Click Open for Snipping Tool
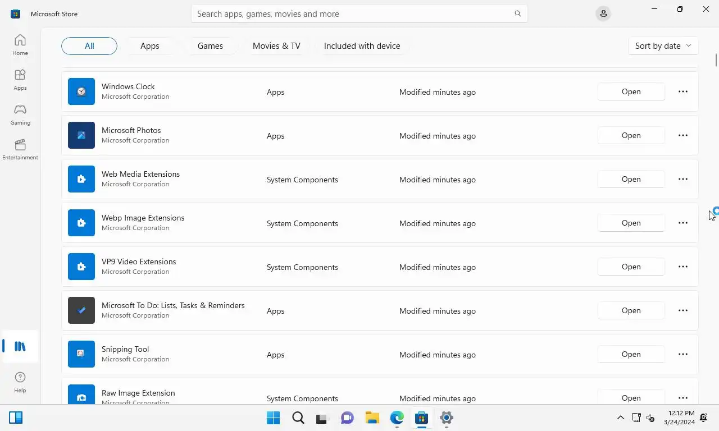 pos(631,354)
